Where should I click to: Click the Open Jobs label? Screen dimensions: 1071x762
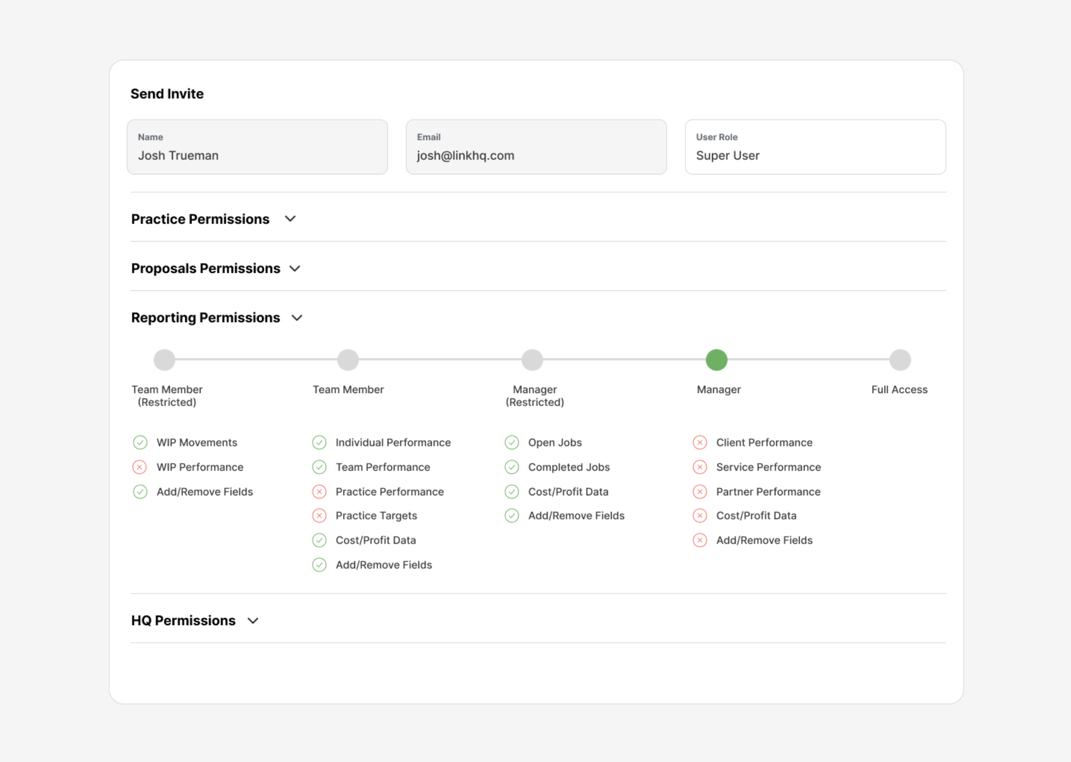click(555, 443)
